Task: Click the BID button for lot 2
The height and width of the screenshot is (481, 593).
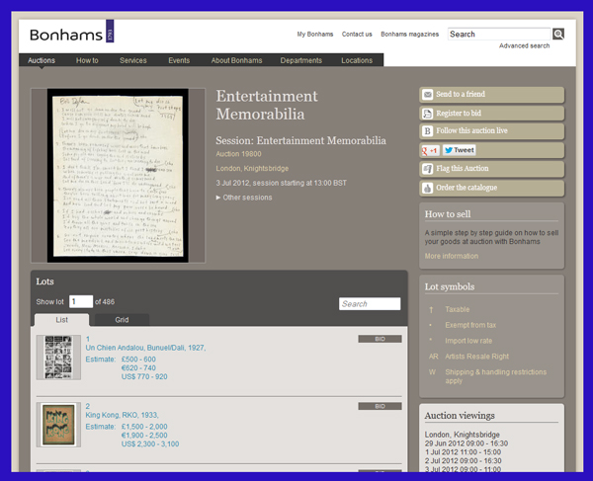Action: (380, 406)
